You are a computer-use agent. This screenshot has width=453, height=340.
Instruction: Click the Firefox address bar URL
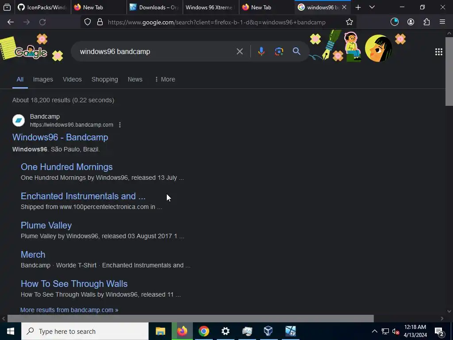click(217, 22)
